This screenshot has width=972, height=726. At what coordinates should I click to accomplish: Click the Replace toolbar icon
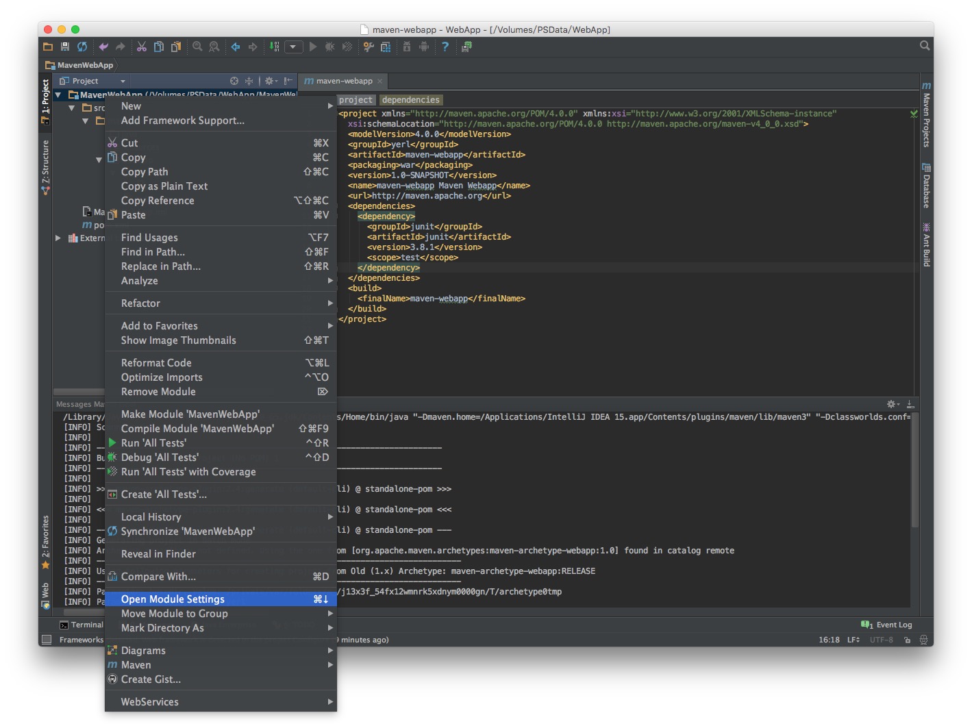point(214,47)
